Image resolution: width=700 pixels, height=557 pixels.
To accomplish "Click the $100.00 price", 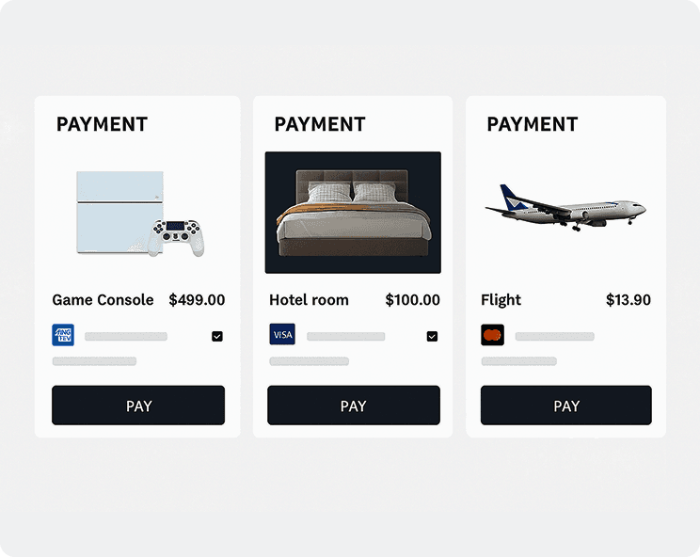I will click(412, 300).
